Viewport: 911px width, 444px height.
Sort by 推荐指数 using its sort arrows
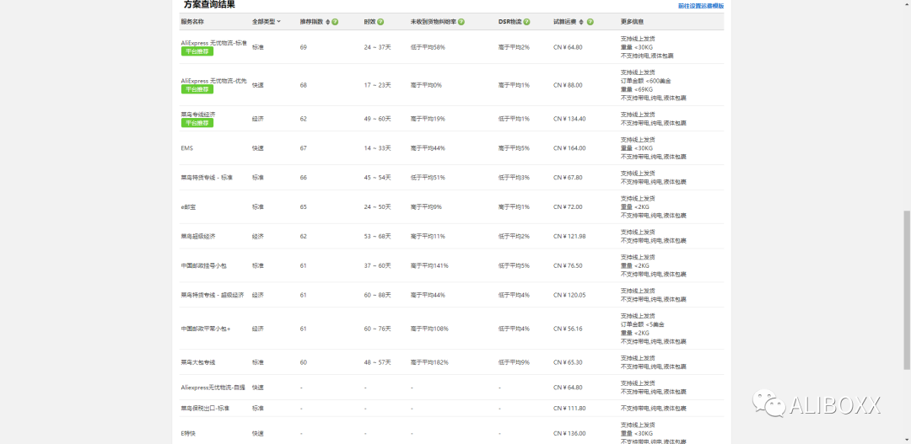coord(327,21)
